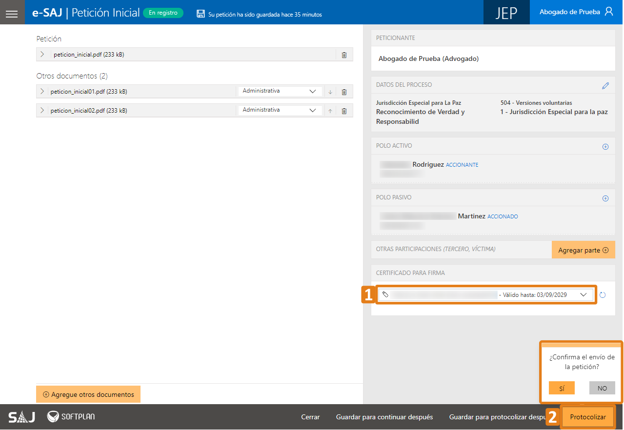Screen dimensions: 624x430
Task: Expand the peticion_inicial.pdf row
Action: coord(42,55)
